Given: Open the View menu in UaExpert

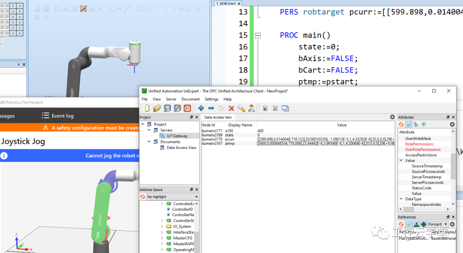Looking at the screenshot, I should 156,99.
